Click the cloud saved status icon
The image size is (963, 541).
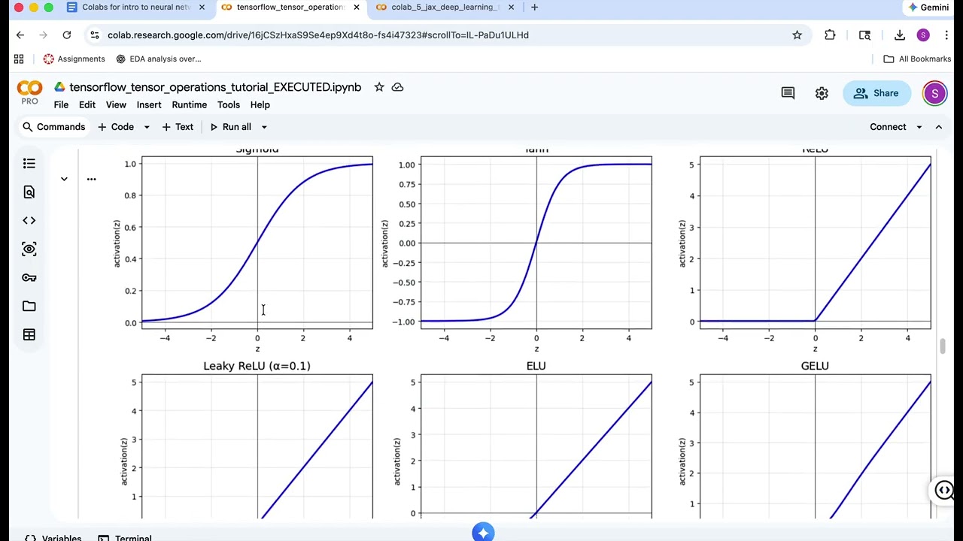point(397,87)
